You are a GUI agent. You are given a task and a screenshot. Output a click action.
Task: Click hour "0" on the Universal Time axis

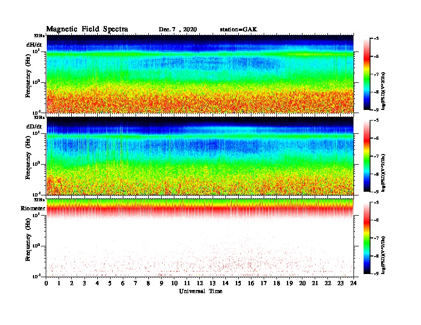(46, 283)
